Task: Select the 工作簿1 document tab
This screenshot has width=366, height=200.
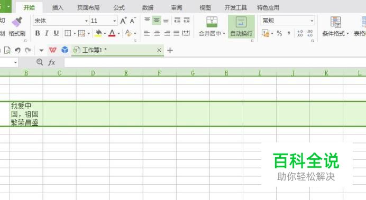Action: (x=117, y=50)
